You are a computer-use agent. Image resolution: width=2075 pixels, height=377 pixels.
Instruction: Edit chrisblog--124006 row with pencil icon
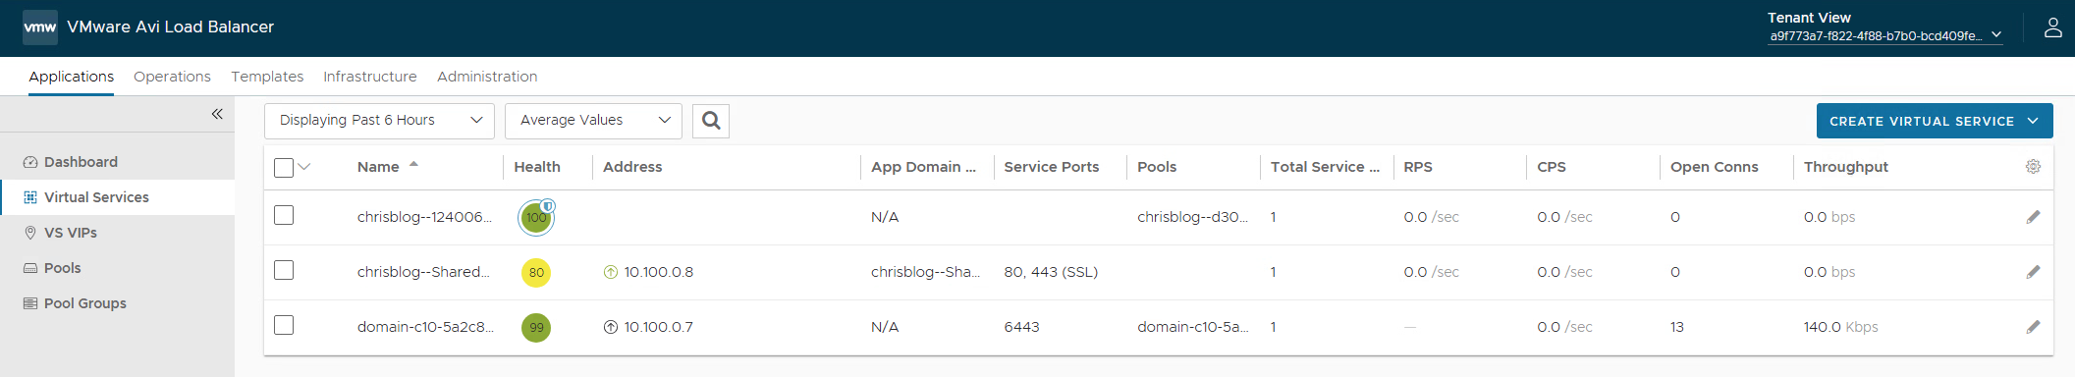coord(2033,217)
